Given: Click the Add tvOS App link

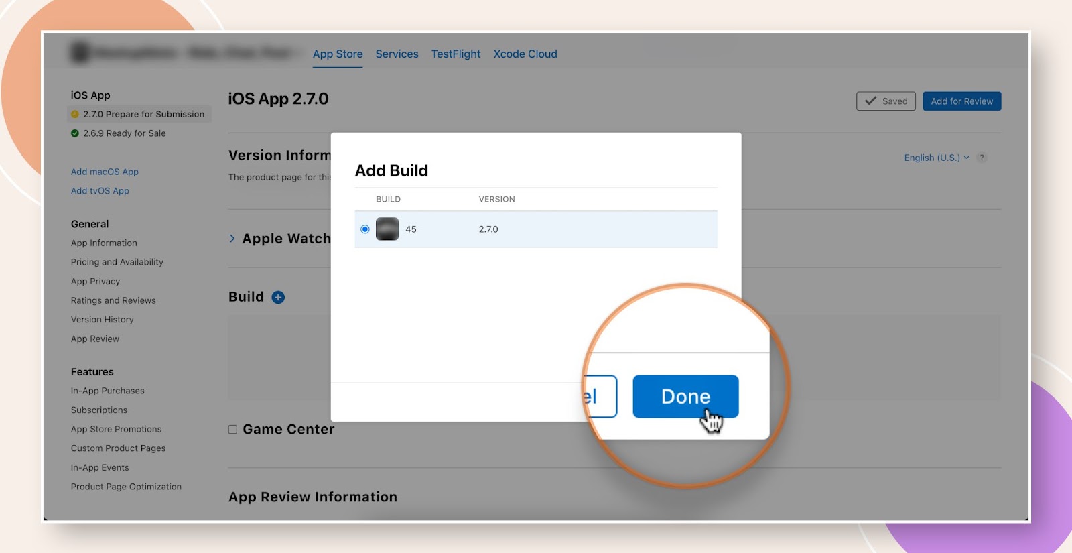Looking at the screenshot, I should 100,191.
